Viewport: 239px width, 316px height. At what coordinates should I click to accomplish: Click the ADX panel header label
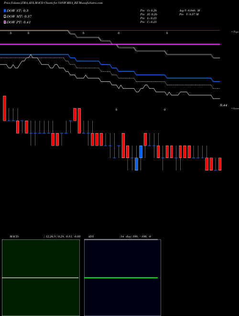[x=91, y=237]
